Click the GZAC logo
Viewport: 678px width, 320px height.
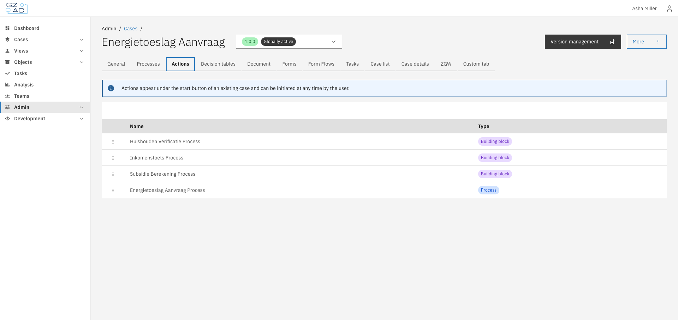click(17, 8)
